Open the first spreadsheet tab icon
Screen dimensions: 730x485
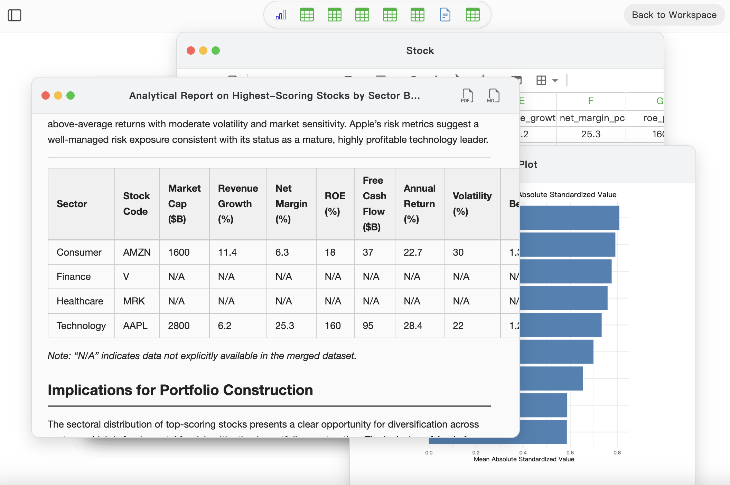307,15
